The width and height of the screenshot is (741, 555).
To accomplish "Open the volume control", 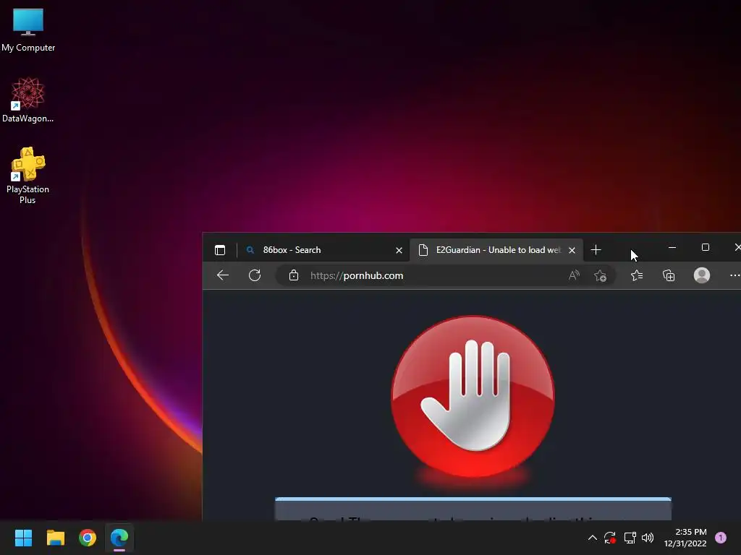I will coord(648,538).
